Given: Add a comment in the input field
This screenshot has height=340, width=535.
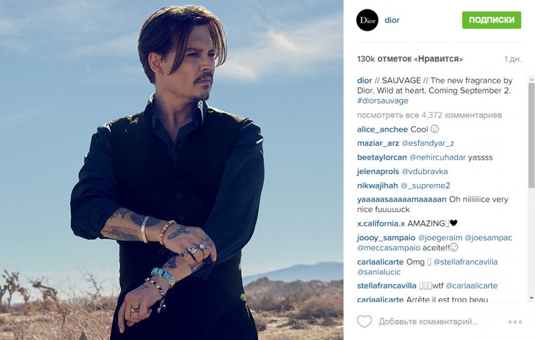Looking at the screenshot, I should pyautogui.click(x=428, y=322).
